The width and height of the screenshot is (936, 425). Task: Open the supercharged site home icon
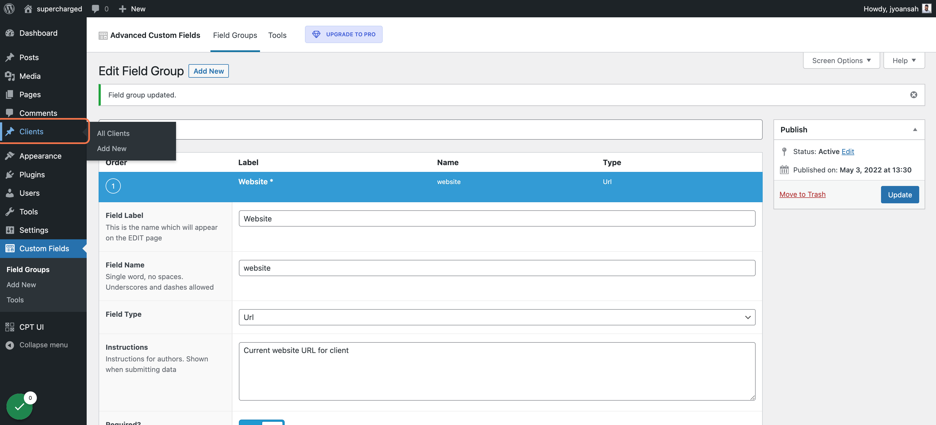(28, 9)
